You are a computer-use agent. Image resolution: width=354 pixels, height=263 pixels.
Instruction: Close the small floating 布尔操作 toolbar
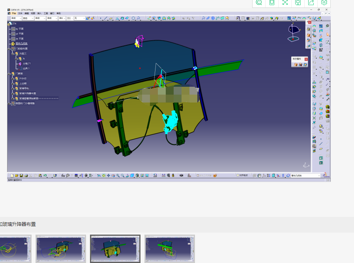(306, 59)
